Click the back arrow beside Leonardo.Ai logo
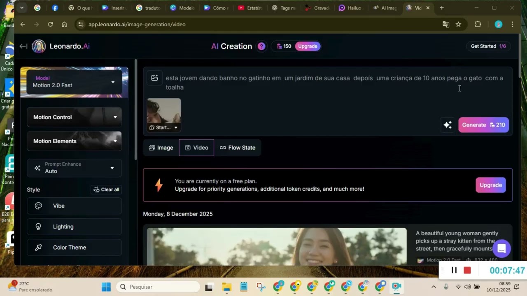 click(x=23, y=46)
